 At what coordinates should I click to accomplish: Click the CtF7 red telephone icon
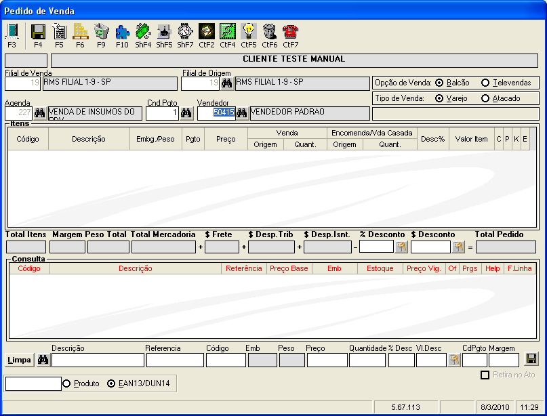click(291, 32)
